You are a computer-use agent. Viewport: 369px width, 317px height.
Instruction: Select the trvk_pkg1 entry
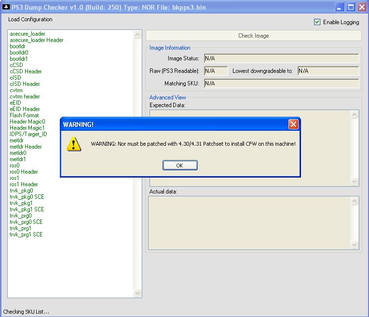[21, 203]
